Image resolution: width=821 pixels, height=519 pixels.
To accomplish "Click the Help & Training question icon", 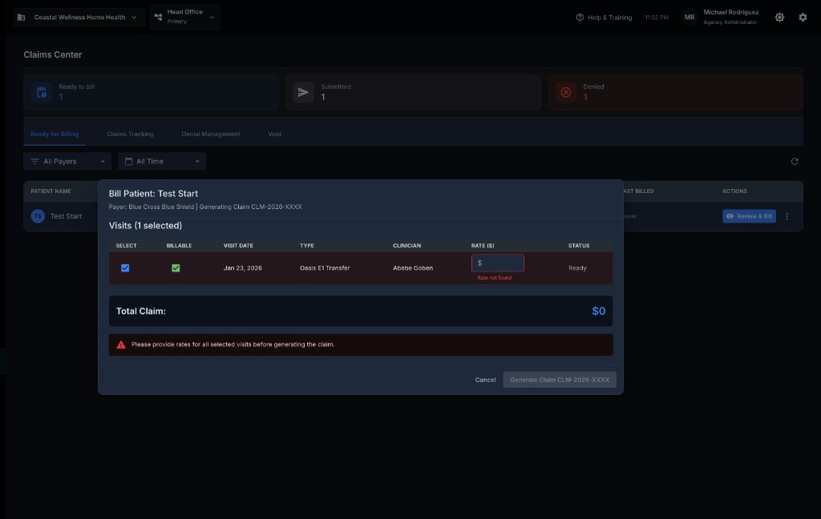I will 580,18.
